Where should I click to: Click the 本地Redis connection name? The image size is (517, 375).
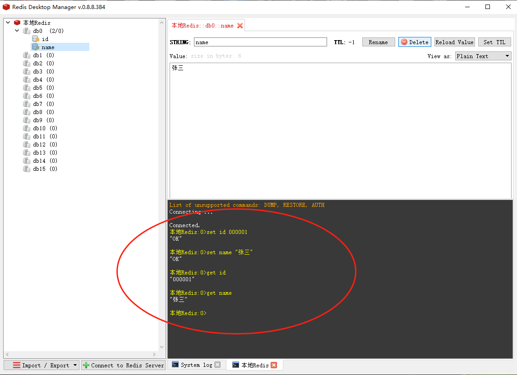[37, 23]
